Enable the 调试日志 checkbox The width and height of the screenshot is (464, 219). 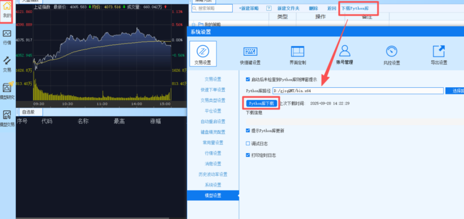pyautogui.click(x=248, y=144)
